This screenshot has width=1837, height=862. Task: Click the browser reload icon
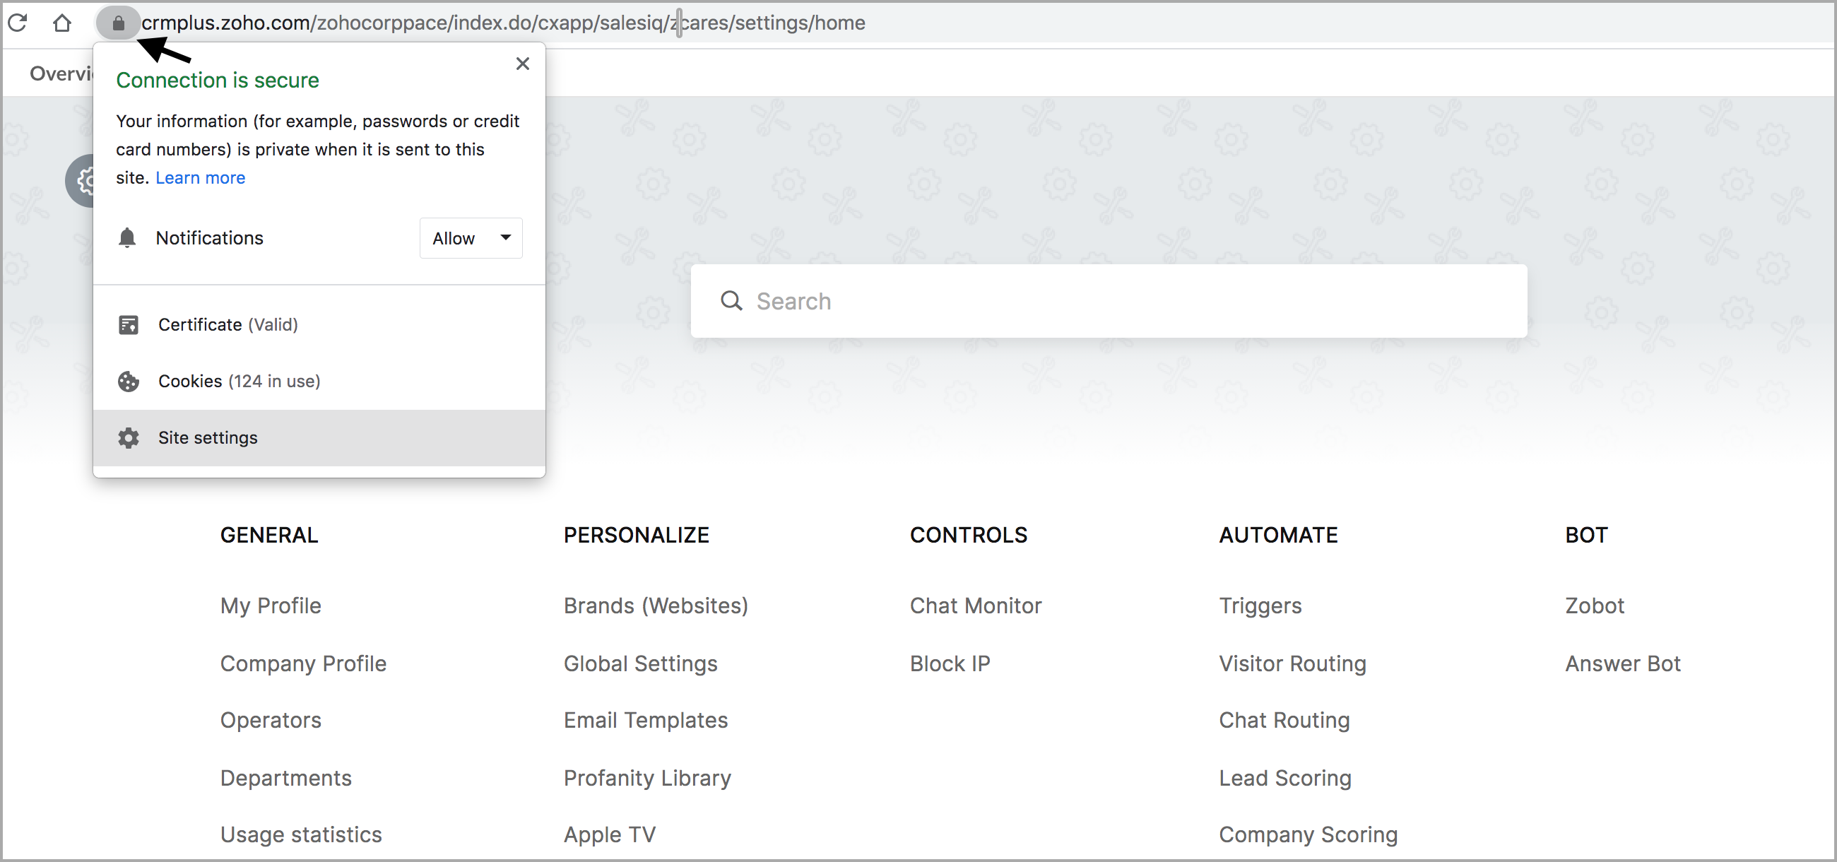[18, 23]
